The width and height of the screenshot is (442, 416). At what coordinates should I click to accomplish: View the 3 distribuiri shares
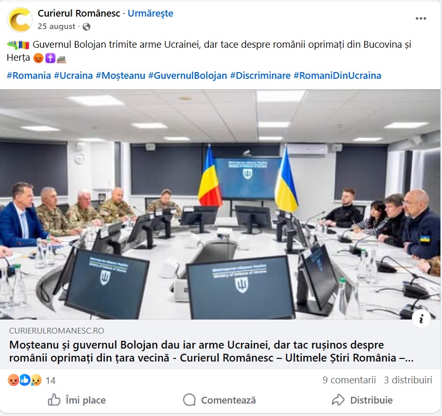[x=408, y=380]
